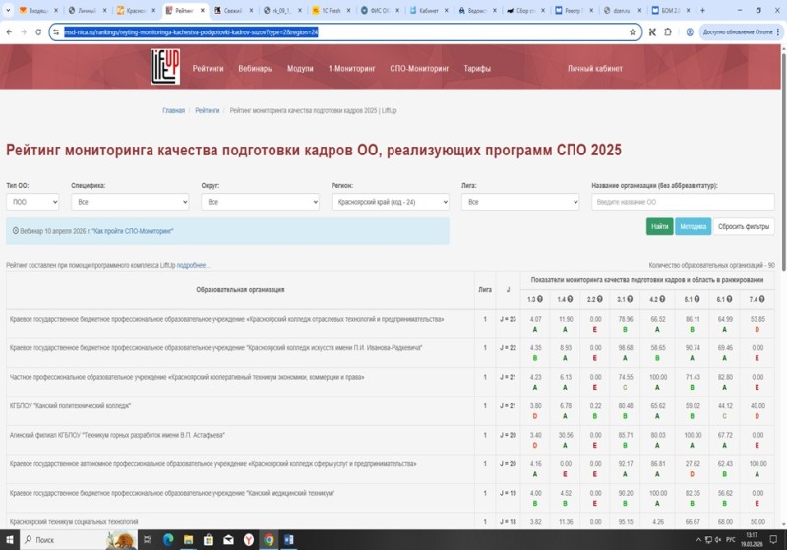Screen dimensions: 787x550
Task: Click the Сбросить фильтры button
Action: [x=744, y=227]
